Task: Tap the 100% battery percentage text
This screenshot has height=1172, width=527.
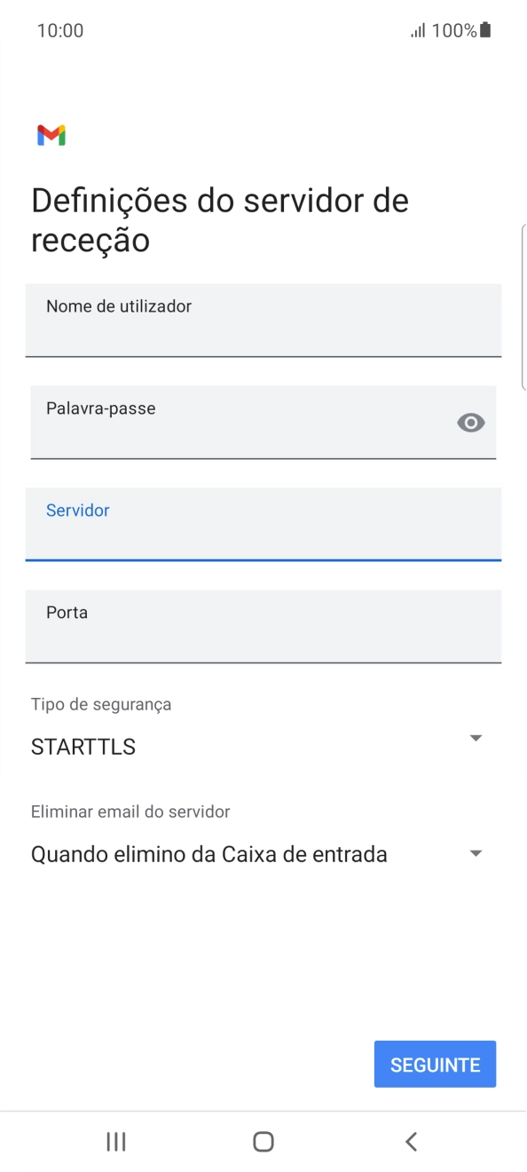Action: (452, 29)
